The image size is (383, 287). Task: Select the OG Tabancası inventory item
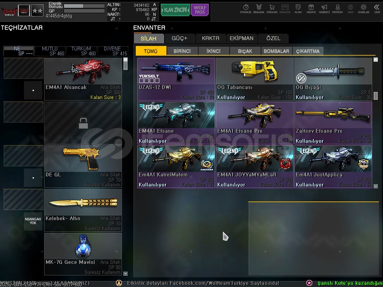(x=254, y=79)
